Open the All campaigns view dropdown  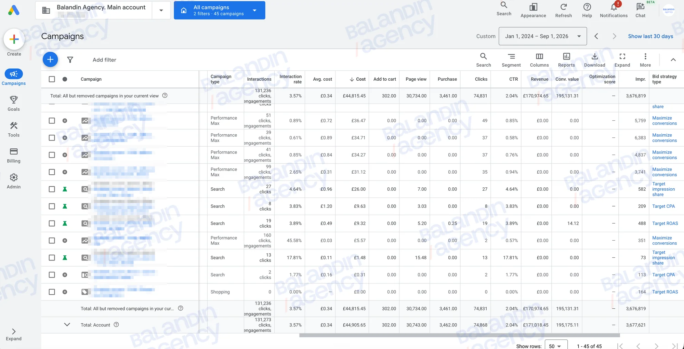point(220,10)
